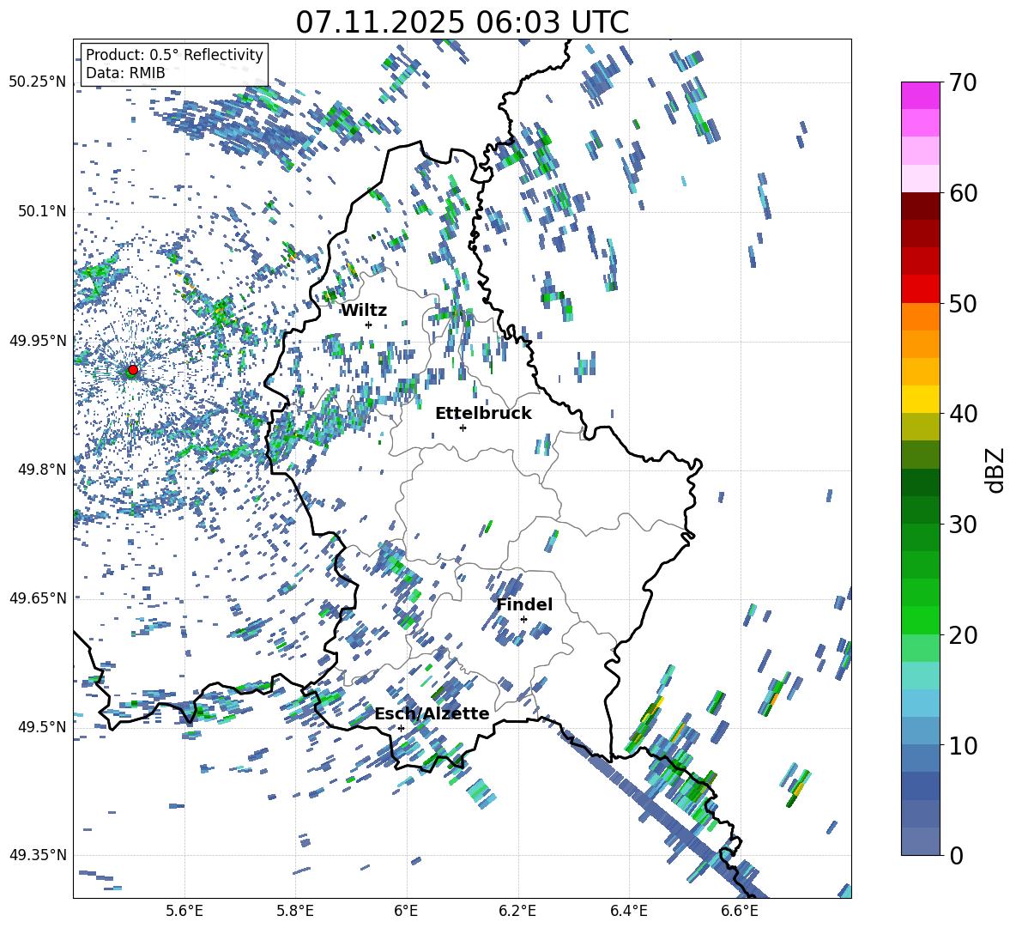Click the Esch/Alzette station cross marker

pos(401,728)
